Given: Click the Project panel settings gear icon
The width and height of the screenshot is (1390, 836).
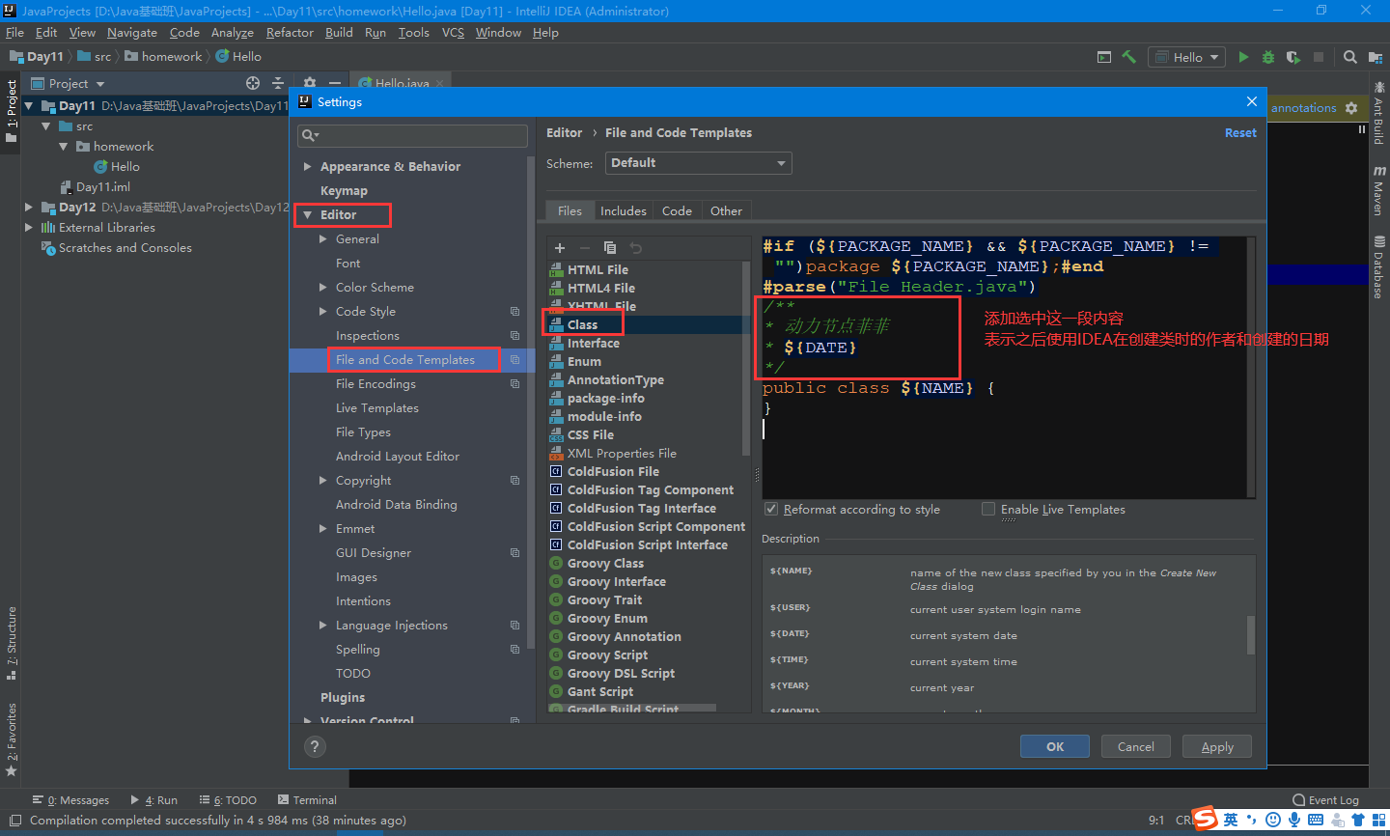Looking at the screenshot, I should pyautogui.click(x=310, y=83).
